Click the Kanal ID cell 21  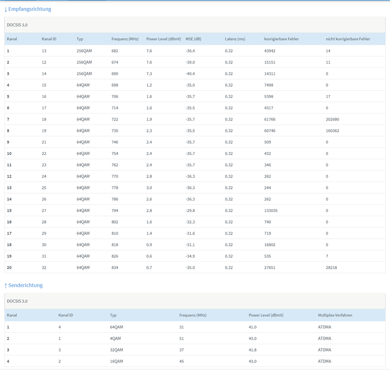pos(44,142)
